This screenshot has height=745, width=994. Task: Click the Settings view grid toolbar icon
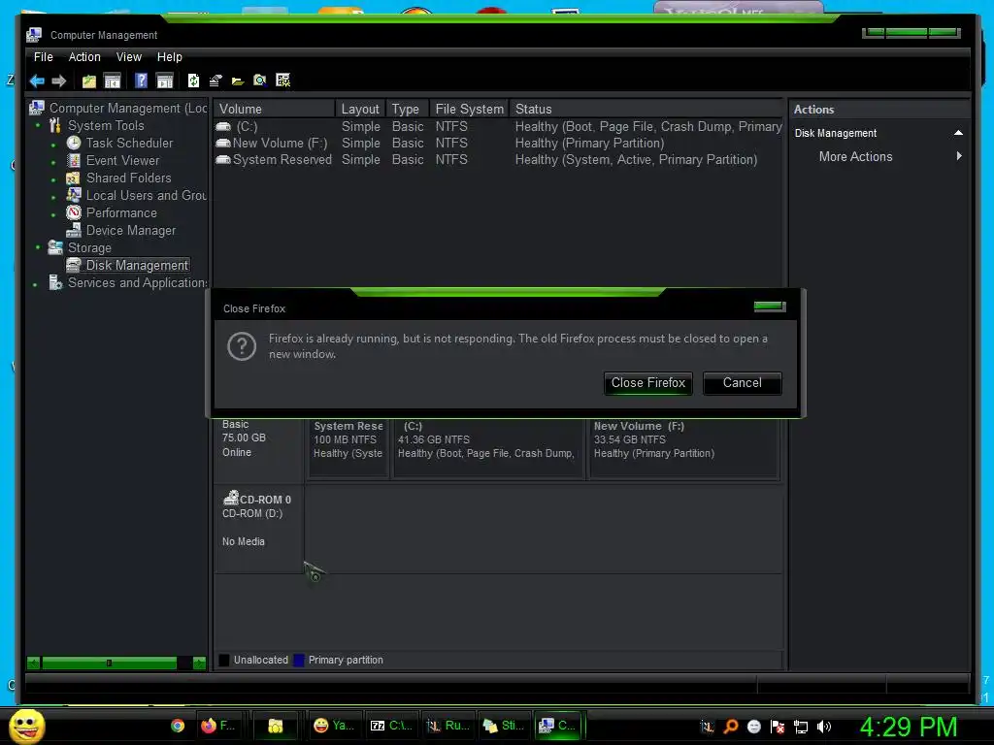pyautogui.click(x=283, y=80)
